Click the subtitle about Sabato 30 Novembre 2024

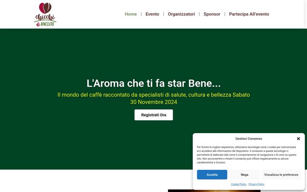tap(153, 99)
